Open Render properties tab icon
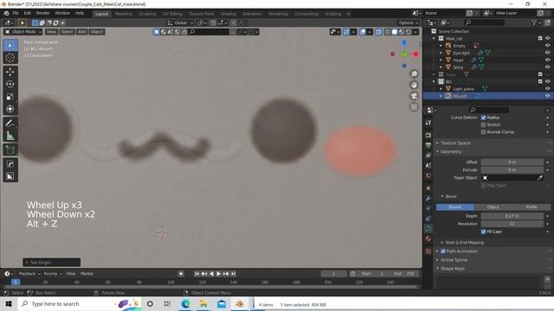 point(428,135)
